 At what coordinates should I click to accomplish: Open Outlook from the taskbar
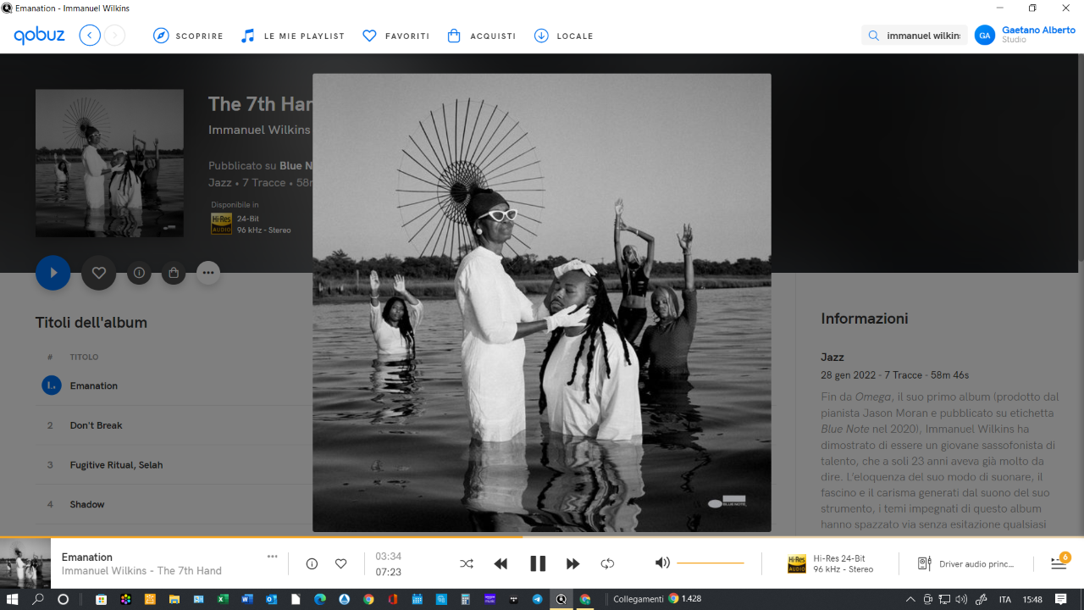tap(271, 599)
